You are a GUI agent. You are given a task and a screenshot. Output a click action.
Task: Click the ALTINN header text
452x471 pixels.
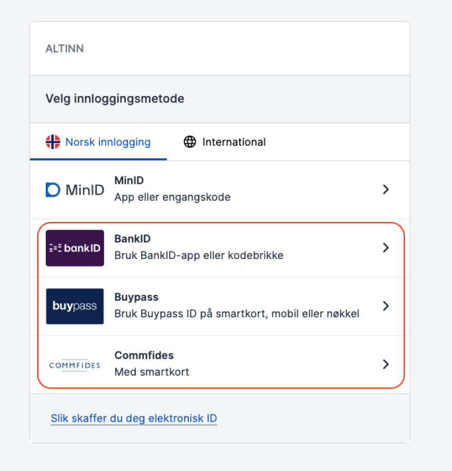click(65, 48)
